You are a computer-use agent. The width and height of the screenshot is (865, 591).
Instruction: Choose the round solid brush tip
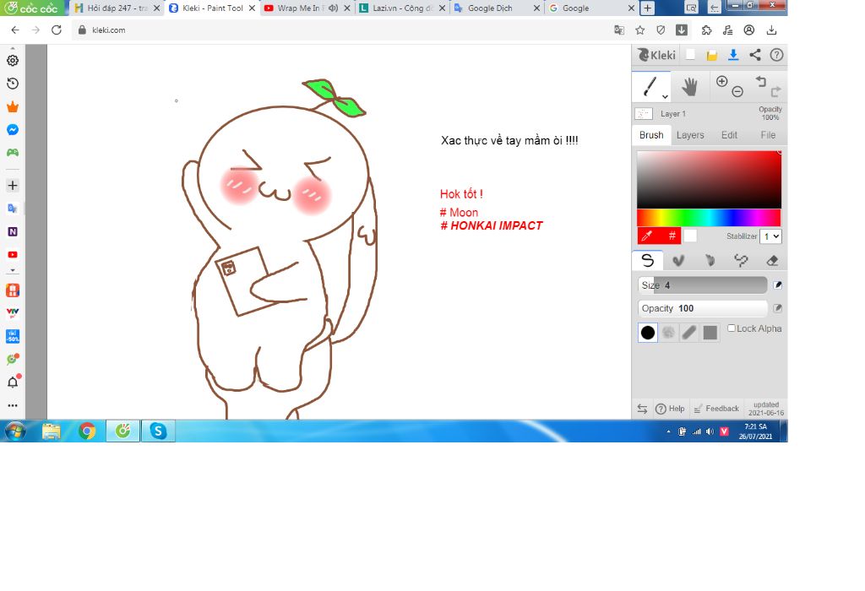tap(648, 333)
